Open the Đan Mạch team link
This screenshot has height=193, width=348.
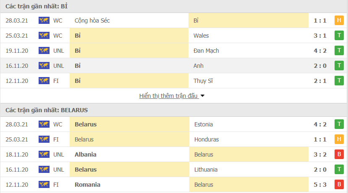pos(207,51)
